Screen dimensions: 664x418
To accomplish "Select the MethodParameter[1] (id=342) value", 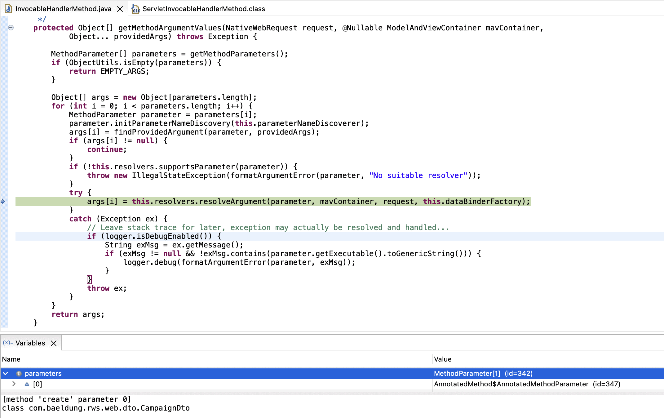I will point(483,373).
